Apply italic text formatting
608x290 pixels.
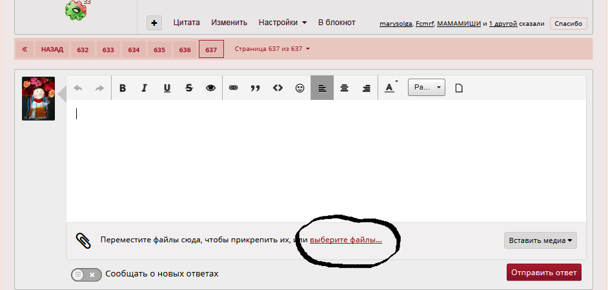tap(145, 88)
